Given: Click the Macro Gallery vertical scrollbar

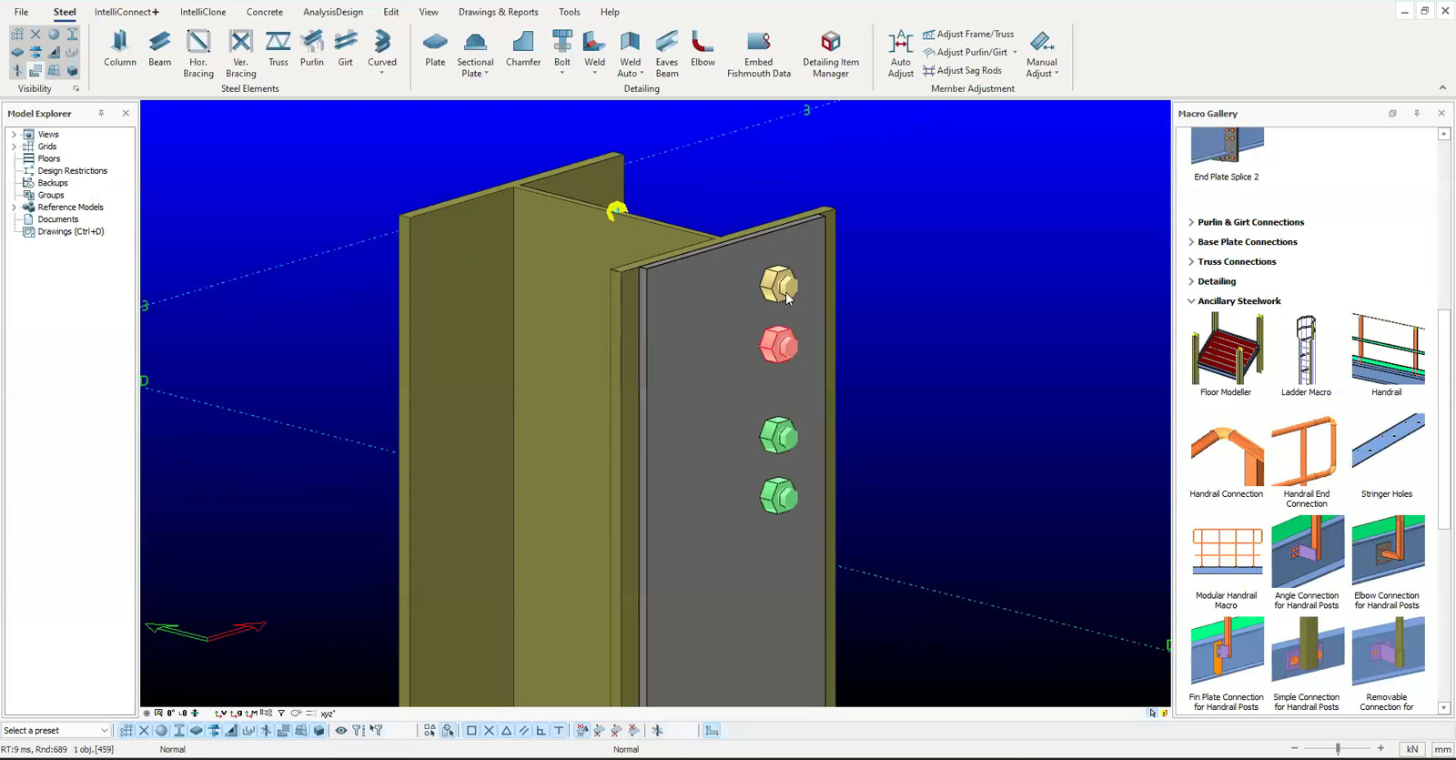Looking at the screenshot, I should 1443,421.
